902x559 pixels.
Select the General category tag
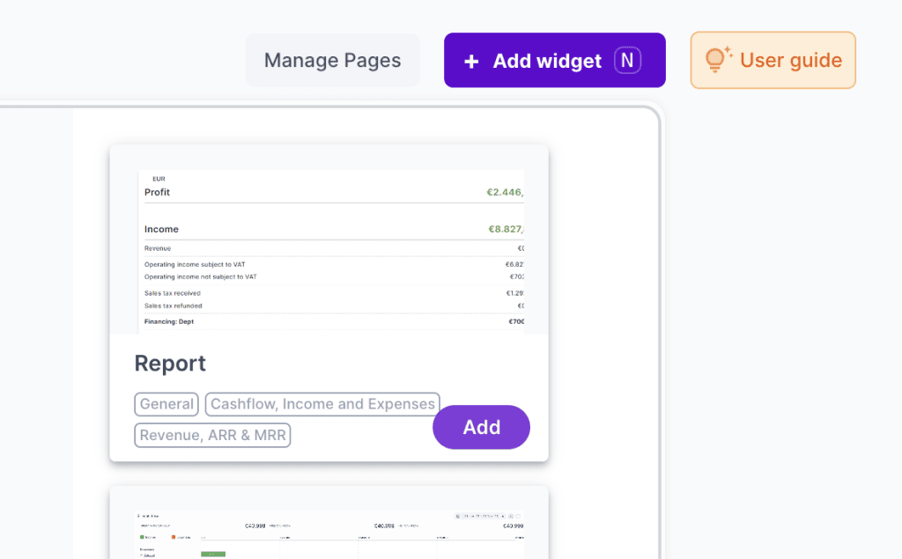point(166,404)
